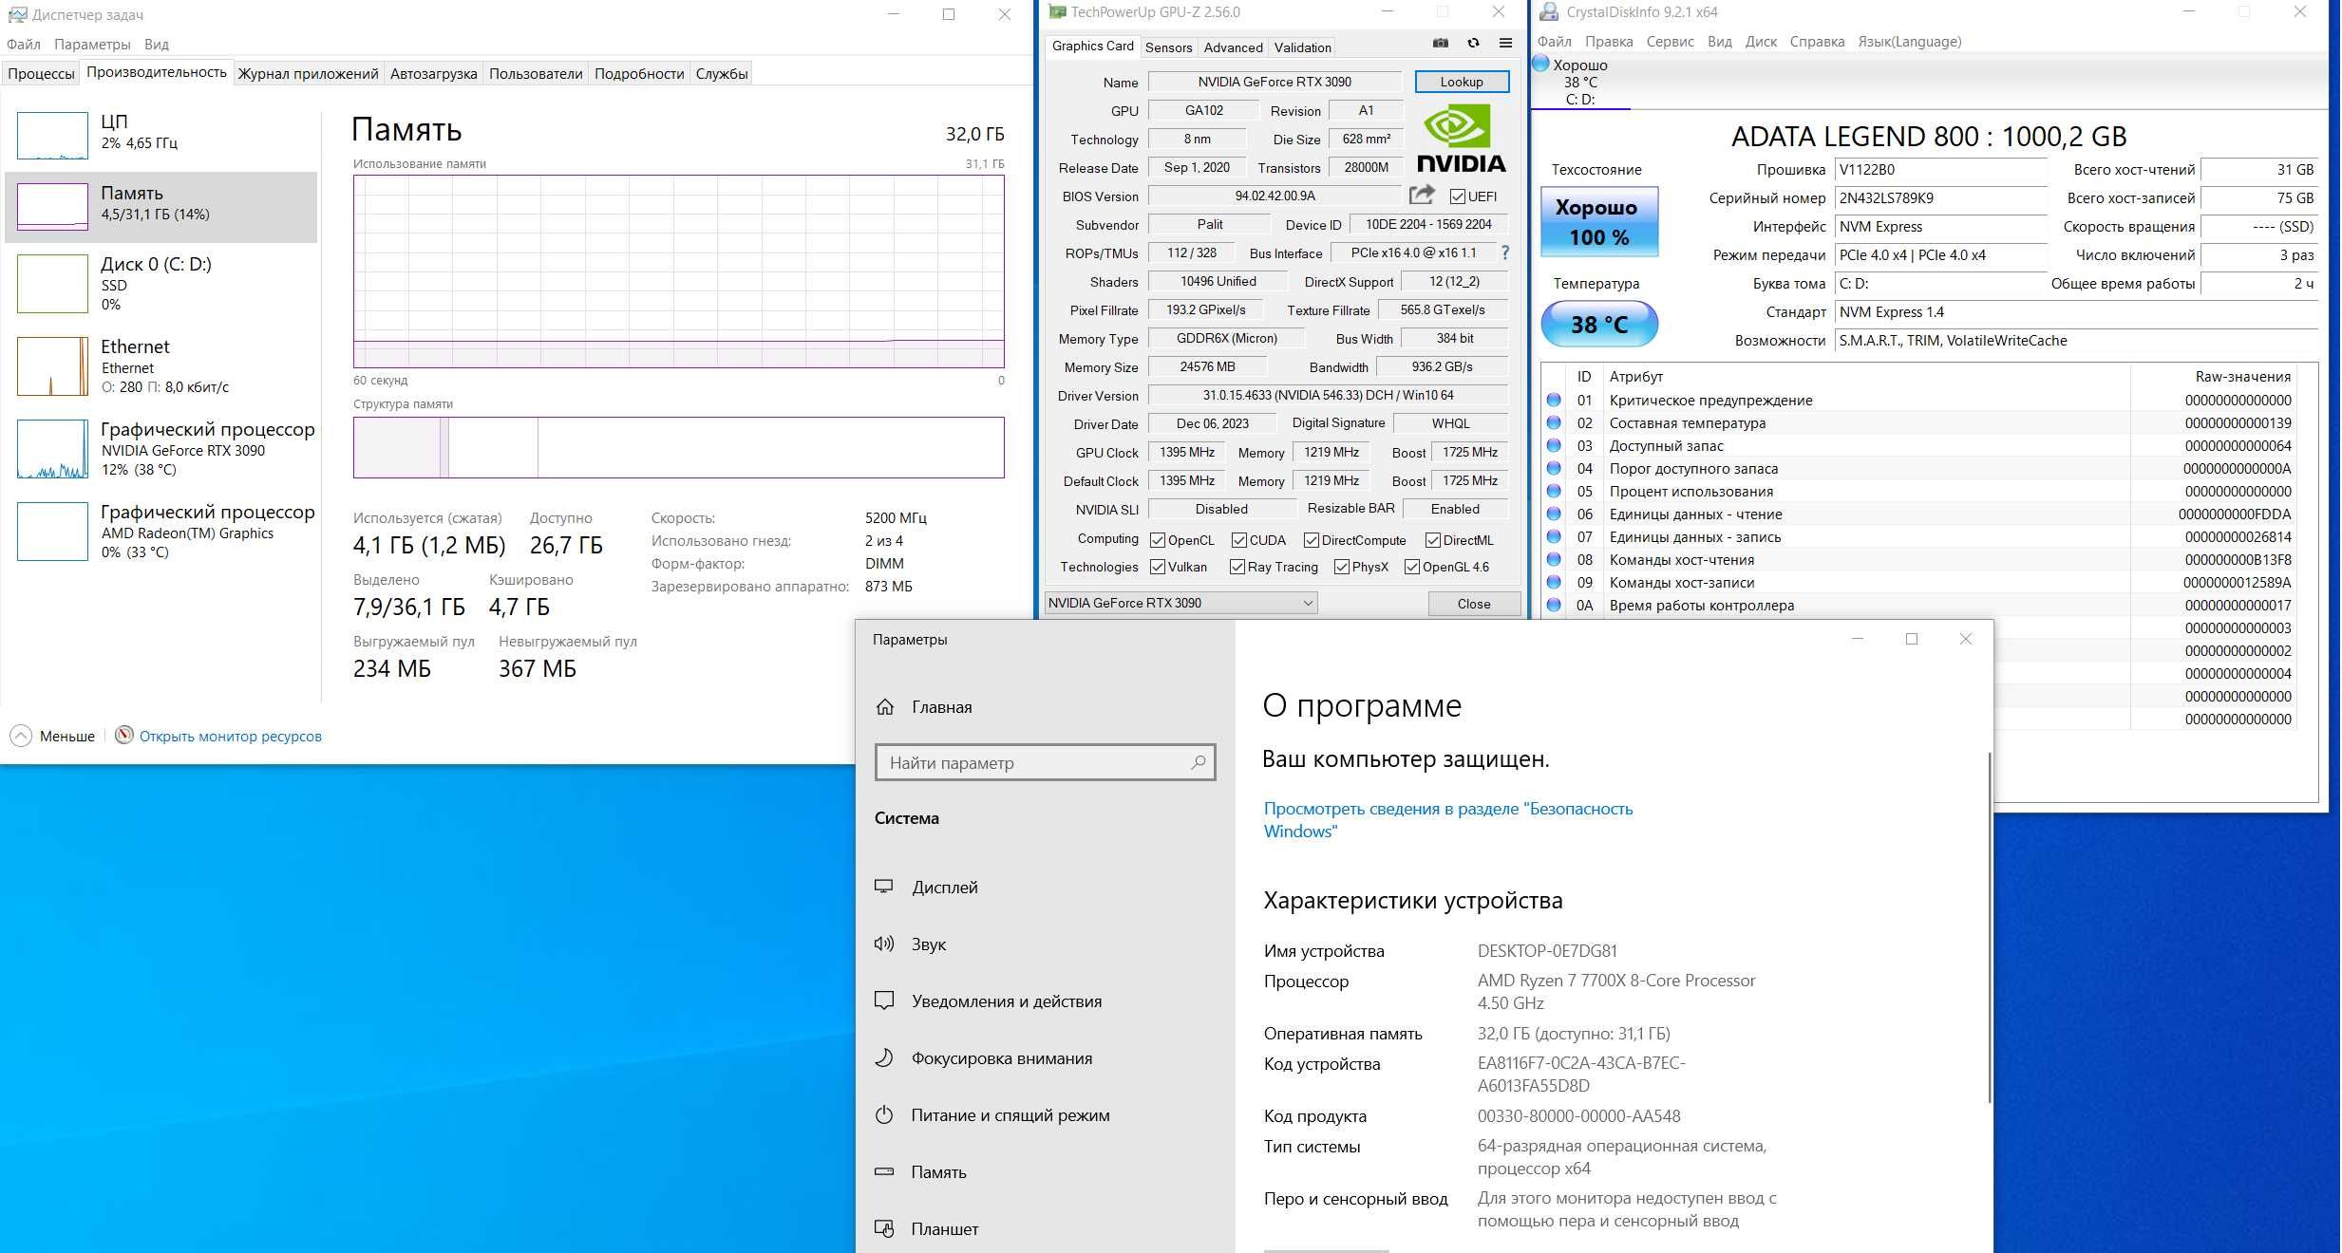This screenshot has height=1253, width=2342.
Task: Click the blue disk status circle in CrystalDiskInfo
Action: [x=1541, y=65]
